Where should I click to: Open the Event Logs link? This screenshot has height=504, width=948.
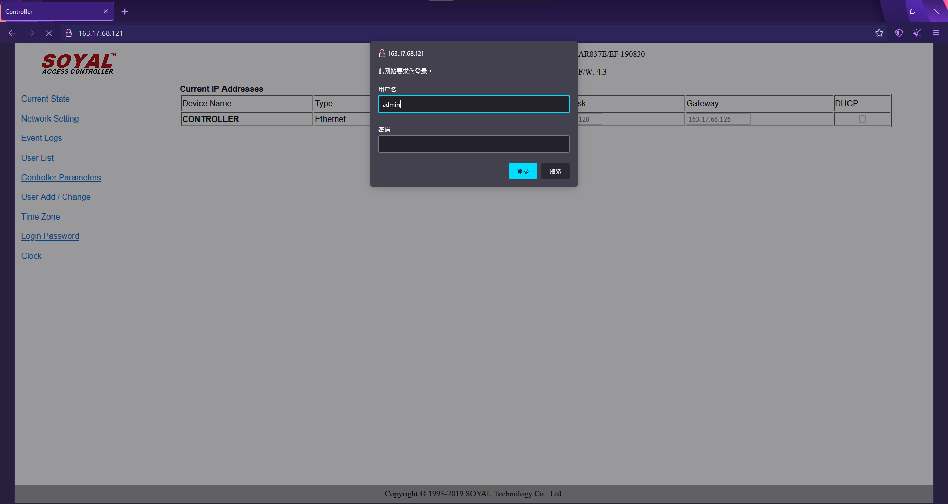(41, 138)
